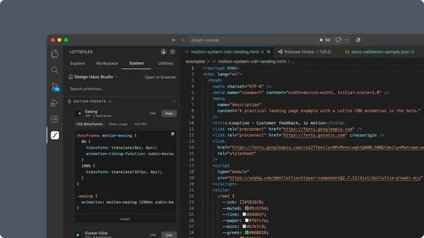Click the Design Haus Studio workspace icon
Viewport: 424px width, 238px height.
(x=71, y=77)
